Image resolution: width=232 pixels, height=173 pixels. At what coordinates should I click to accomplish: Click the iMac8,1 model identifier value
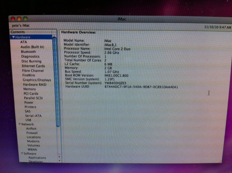(110, 45)
